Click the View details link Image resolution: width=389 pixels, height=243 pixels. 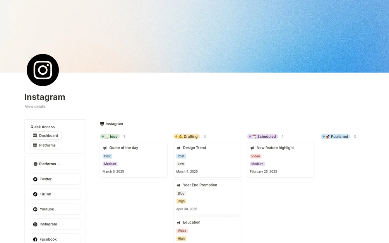[35, 107]
